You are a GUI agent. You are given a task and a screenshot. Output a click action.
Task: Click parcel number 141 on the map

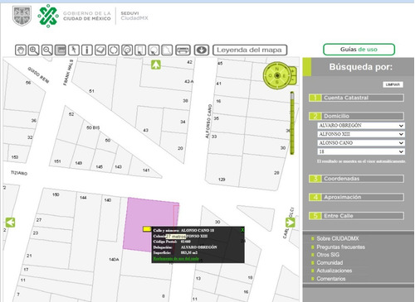click(x=146, y=170)
